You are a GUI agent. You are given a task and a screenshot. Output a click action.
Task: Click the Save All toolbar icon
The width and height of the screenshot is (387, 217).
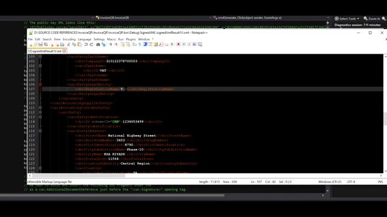[x=46, y=45]
